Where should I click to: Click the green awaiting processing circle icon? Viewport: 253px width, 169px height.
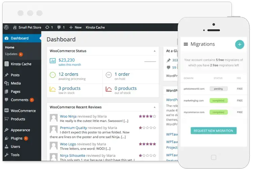tap(53, 75)
